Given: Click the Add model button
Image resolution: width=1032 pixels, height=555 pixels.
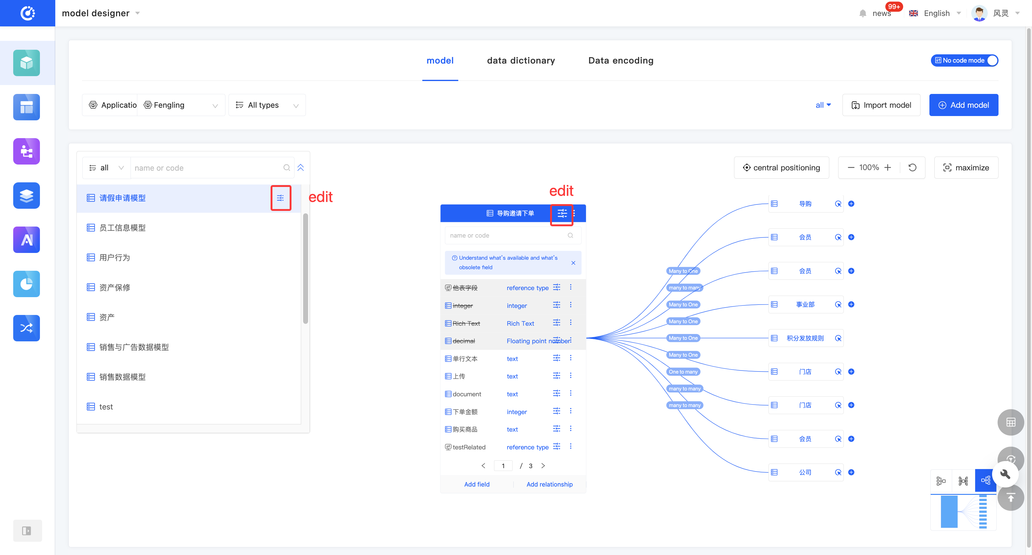Looking at the screenshot, I should coord(963,105).
